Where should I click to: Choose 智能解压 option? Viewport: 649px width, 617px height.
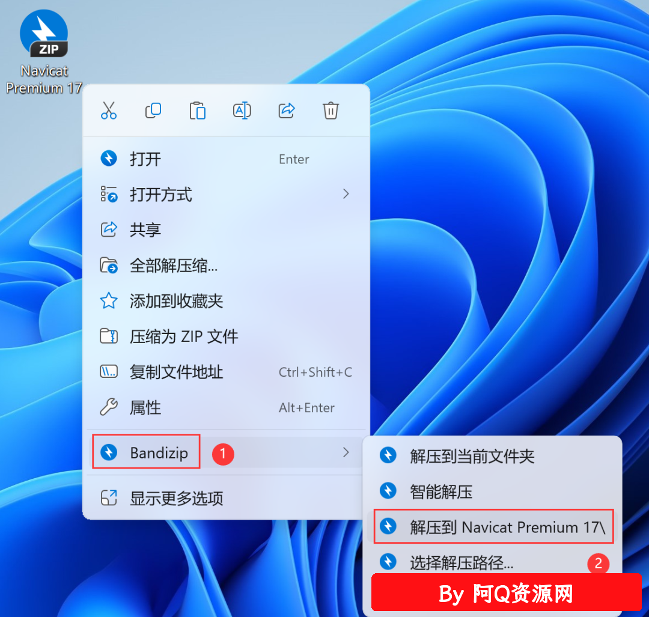point(492,491)
